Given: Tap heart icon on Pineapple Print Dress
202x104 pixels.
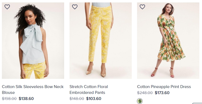Looking at the screenshot, I should point(142,7).
